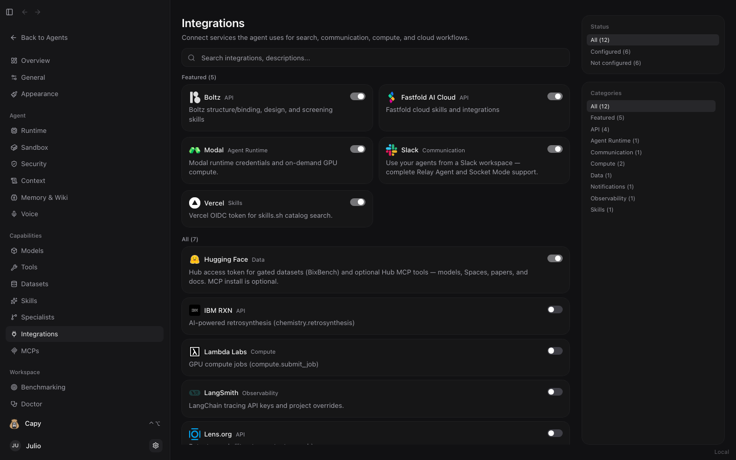
Task: Open the settings gear next to Julio
Action: click(156, 446)
